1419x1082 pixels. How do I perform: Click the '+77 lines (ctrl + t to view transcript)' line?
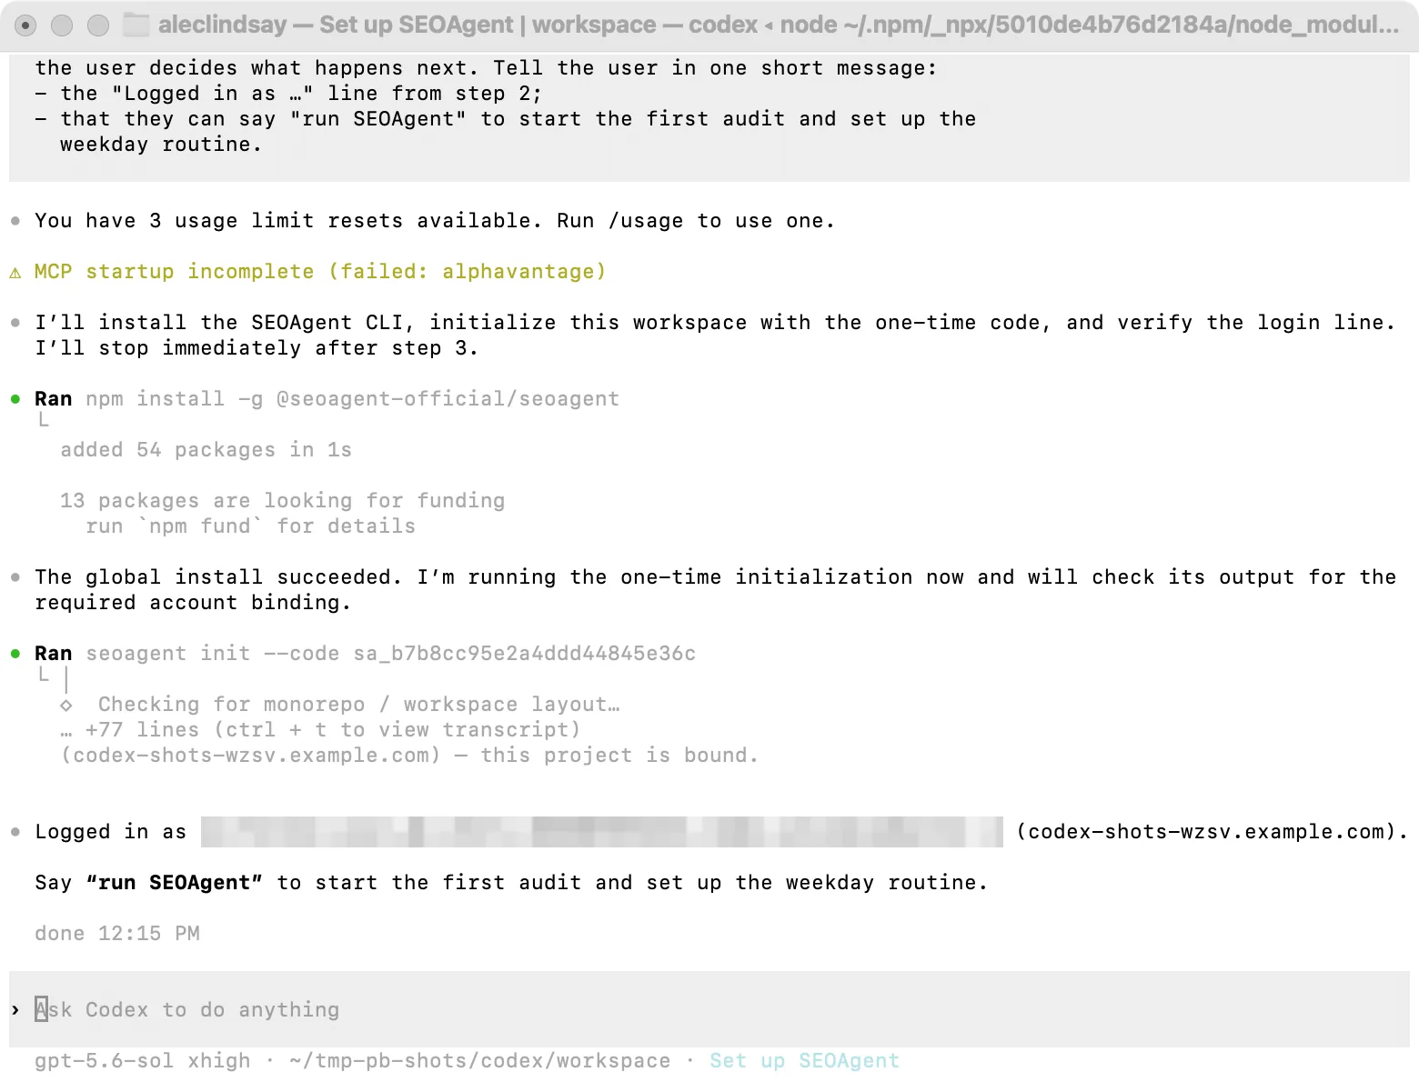click(320, 730)
